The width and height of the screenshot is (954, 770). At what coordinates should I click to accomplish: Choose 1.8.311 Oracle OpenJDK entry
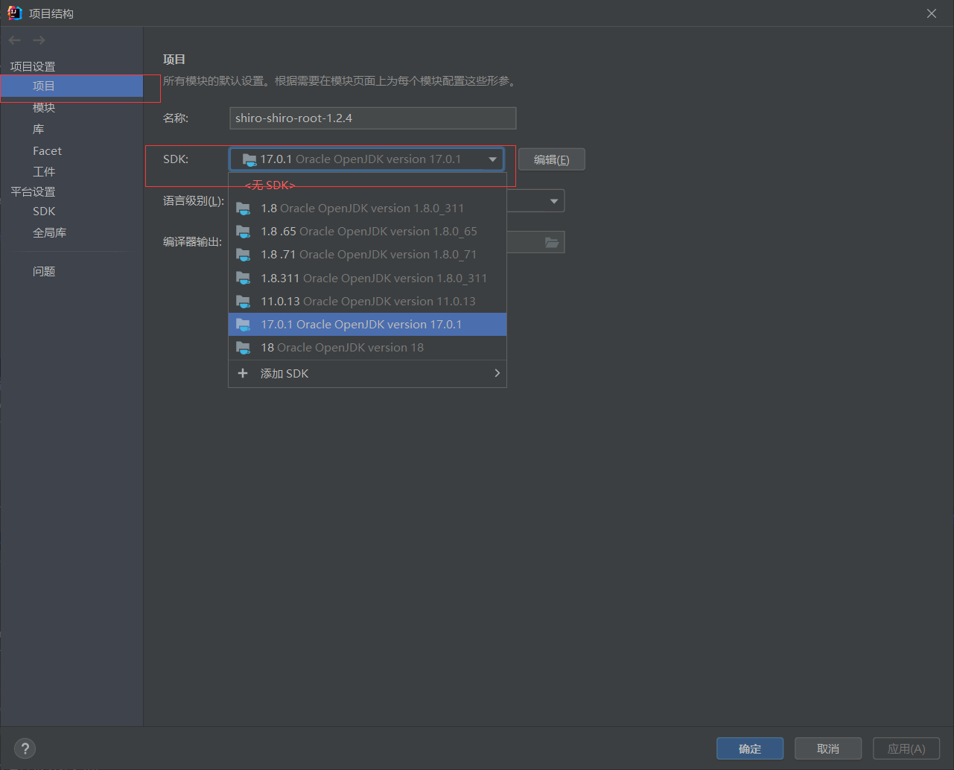pos(367,278)
